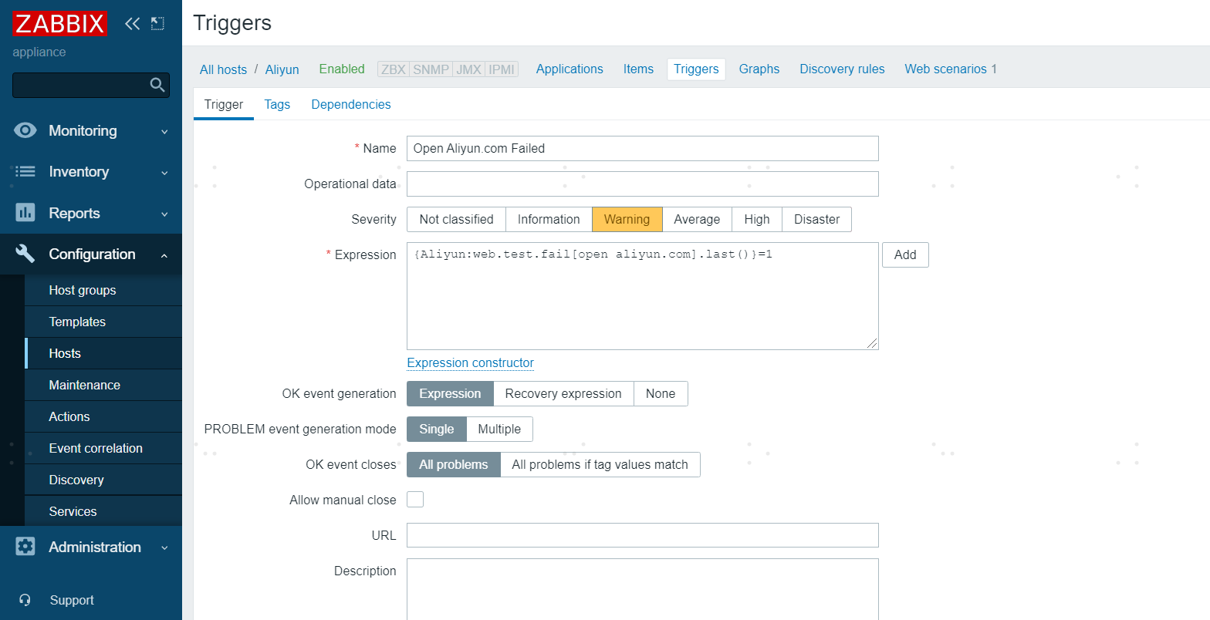Open Event correlation page
Screen dimensions: 1210x620
[103, 448]
